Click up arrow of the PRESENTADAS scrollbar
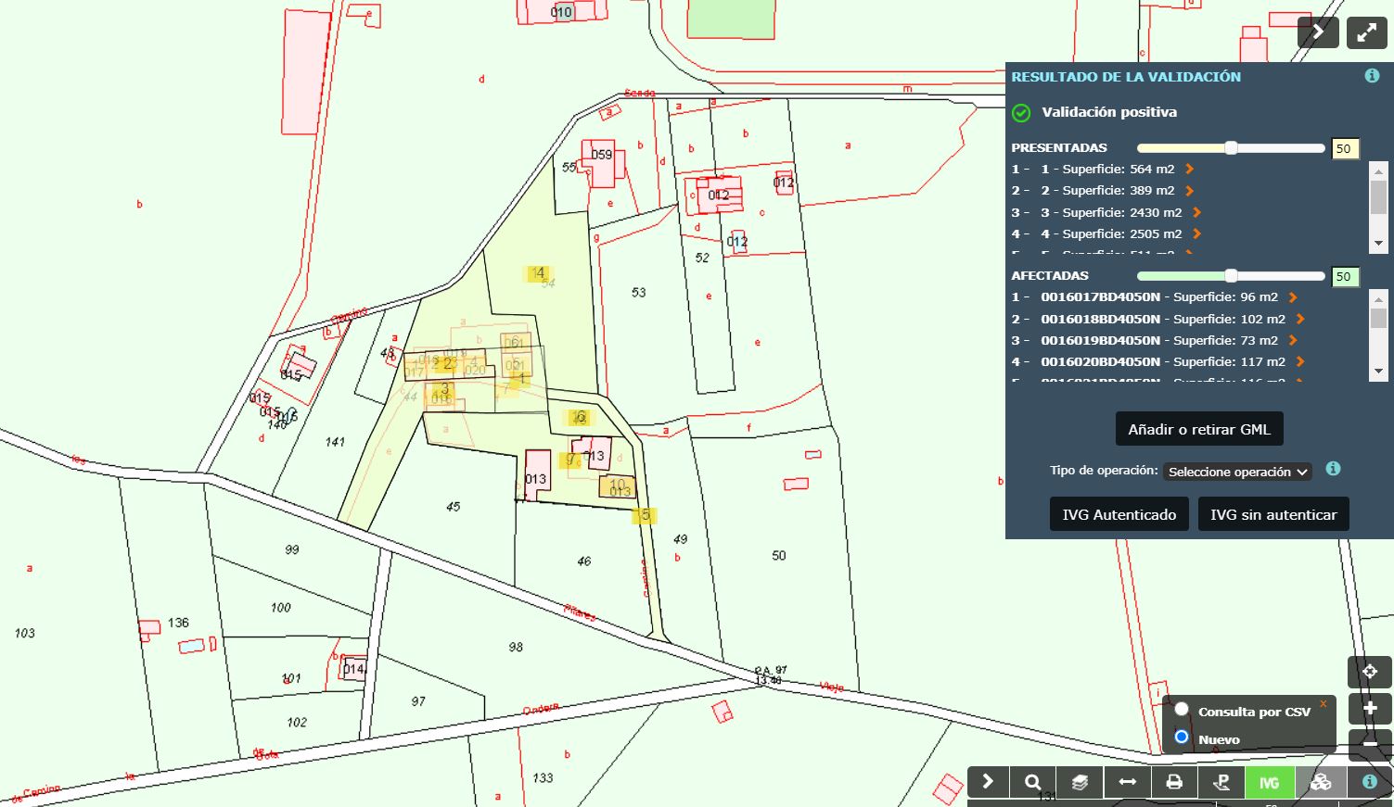Viewport: 1394px width, 807px height. (1379, 171)
